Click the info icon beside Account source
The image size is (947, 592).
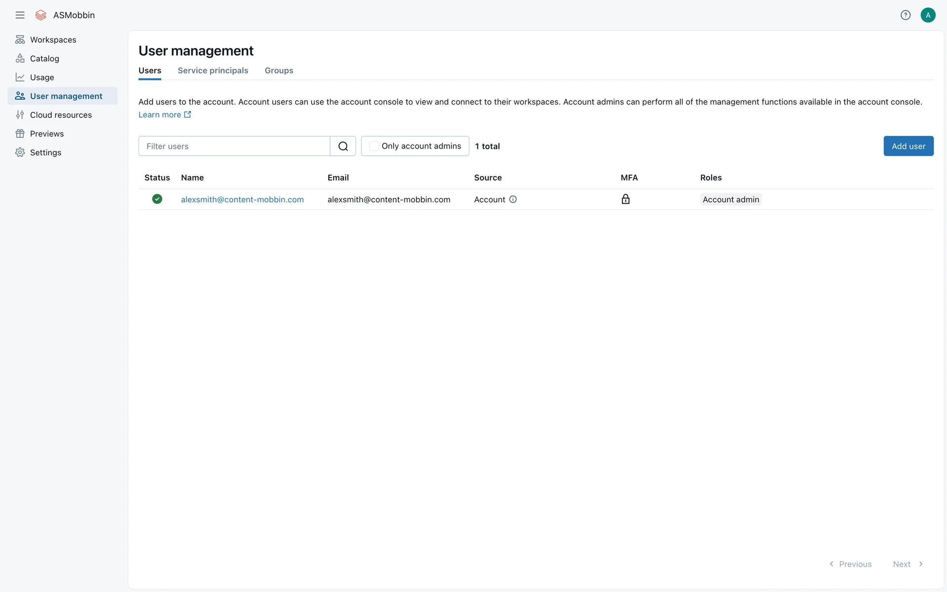(x=513, y=199)
